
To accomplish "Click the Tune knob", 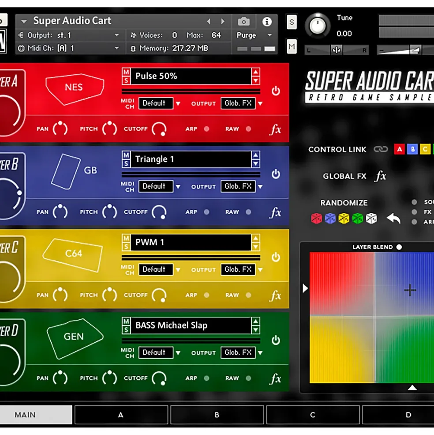I will [x=318, y=26].
